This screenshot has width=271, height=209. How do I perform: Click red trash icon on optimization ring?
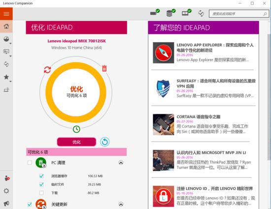[x=104, y=68]
